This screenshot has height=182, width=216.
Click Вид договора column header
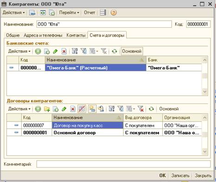143,117
